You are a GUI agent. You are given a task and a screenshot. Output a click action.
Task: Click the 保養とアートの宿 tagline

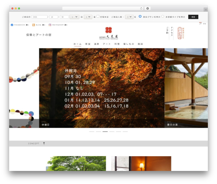39,35
